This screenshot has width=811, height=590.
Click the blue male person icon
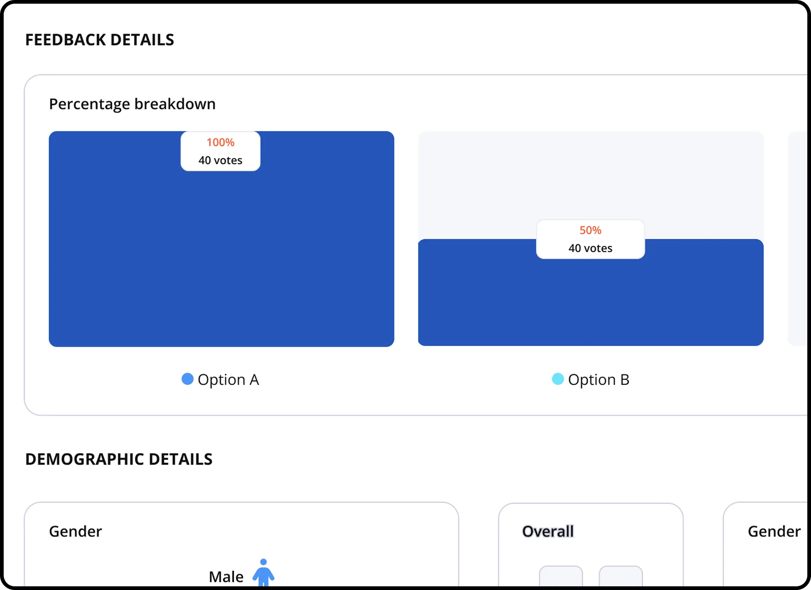(264, 572)
